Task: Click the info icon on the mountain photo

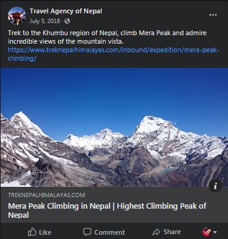Action: tap(215, 186)
